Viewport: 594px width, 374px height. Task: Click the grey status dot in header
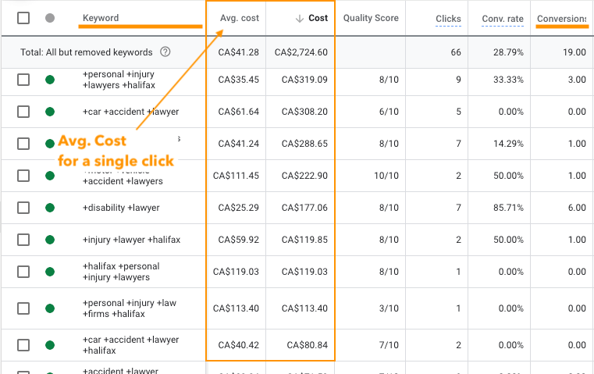point(50,18)
